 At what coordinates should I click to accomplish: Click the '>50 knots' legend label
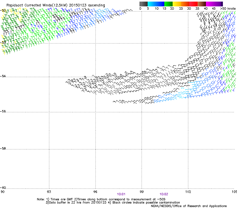point(228,9)
